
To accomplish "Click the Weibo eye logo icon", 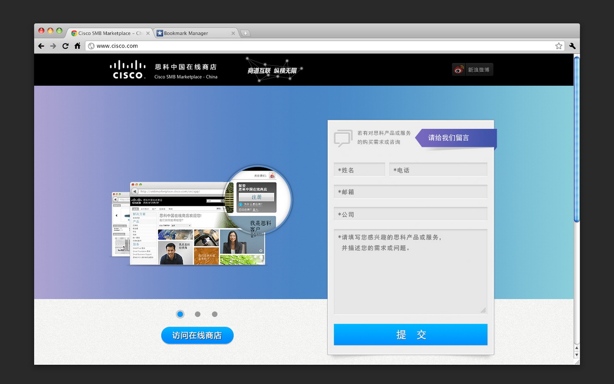I will pyautogui.click(x=459, y=70).
